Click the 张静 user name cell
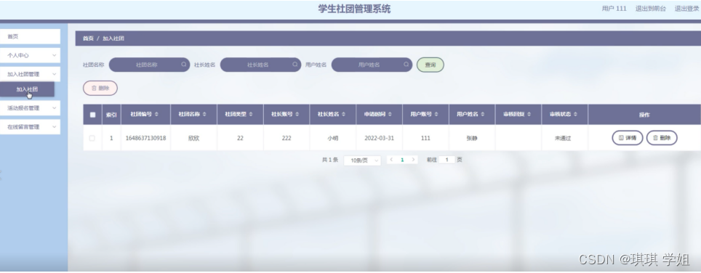The image size is (701, 273). (x=472, y=138)
